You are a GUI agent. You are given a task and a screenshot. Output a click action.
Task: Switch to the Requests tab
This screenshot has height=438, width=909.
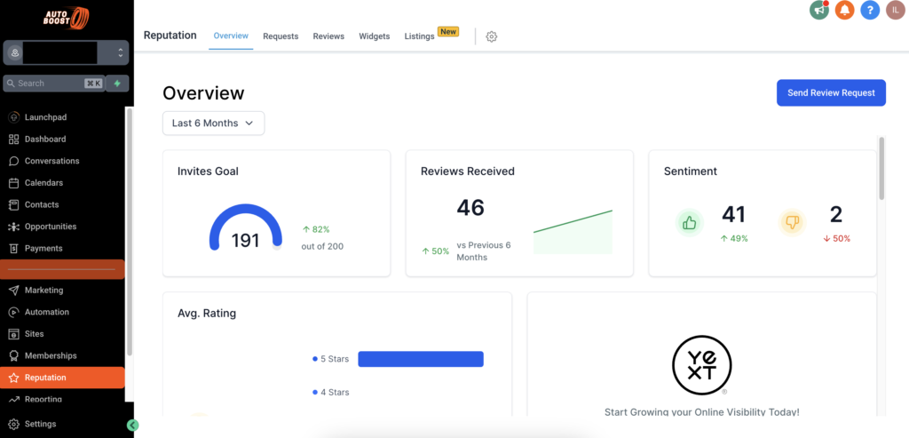[281, 36]
